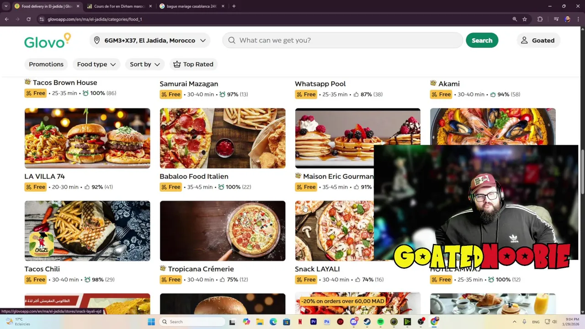Viewport: 585px width, 329px height.
Task: Open Google Chrome taskbar icon
Action: coord(434,322)
